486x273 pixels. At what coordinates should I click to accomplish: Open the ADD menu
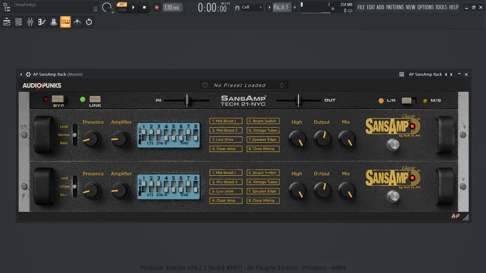[x=380, y=7]
